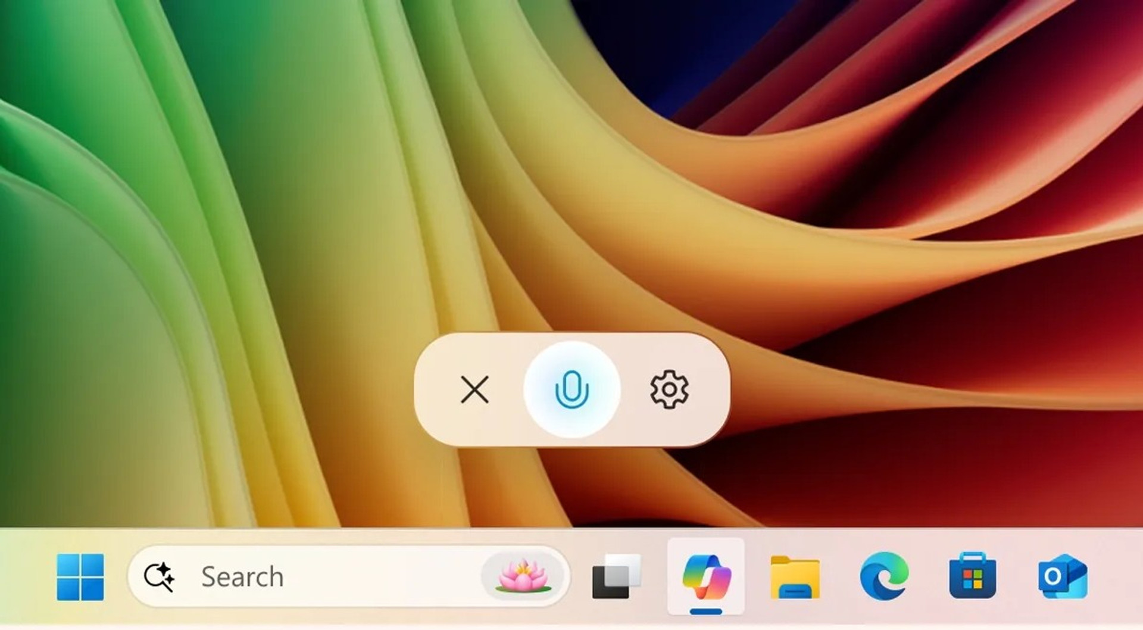
Task: Click the search magnifier sparkle icon
Action: pyautogui.click(x=159, y=577)
